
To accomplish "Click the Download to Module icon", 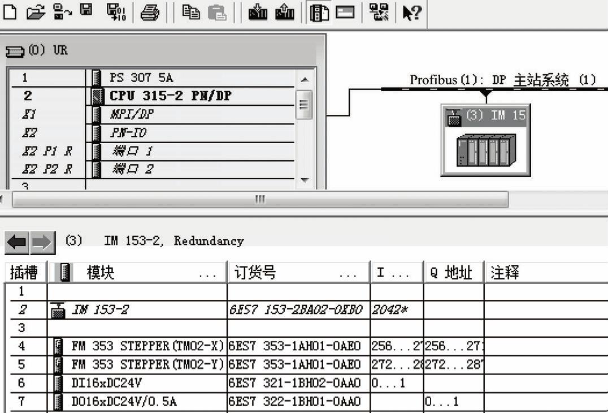I will point(258,12).
